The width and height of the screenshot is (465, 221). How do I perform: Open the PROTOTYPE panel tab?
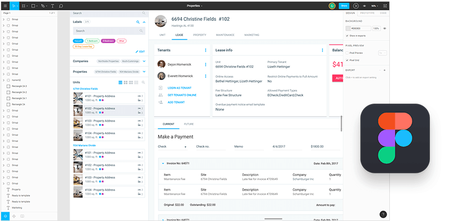(367, 13)
